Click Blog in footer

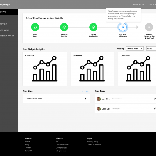click(x=27, y=145)
